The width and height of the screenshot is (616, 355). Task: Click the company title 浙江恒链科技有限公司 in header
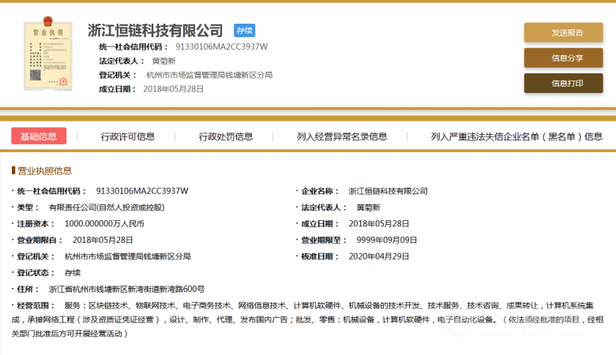tap(155, 31)
